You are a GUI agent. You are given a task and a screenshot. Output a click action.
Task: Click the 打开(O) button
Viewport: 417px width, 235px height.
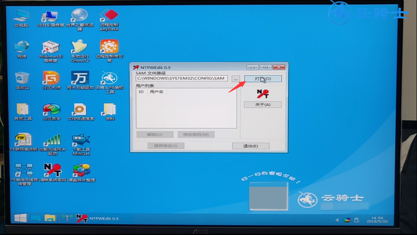(263, 79)
